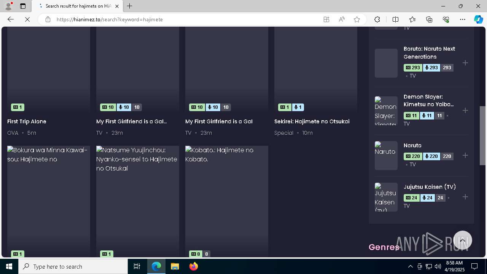Open truncated My First Girlfriend is a Gal... title

(x=132, y=121)
